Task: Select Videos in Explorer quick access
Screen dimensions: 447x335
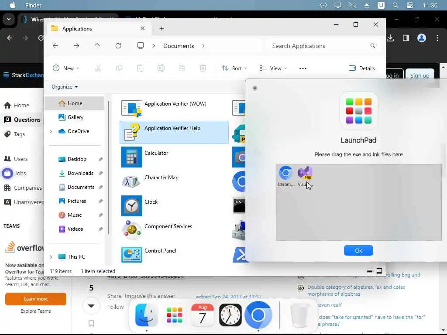Action: pos(75,229)
